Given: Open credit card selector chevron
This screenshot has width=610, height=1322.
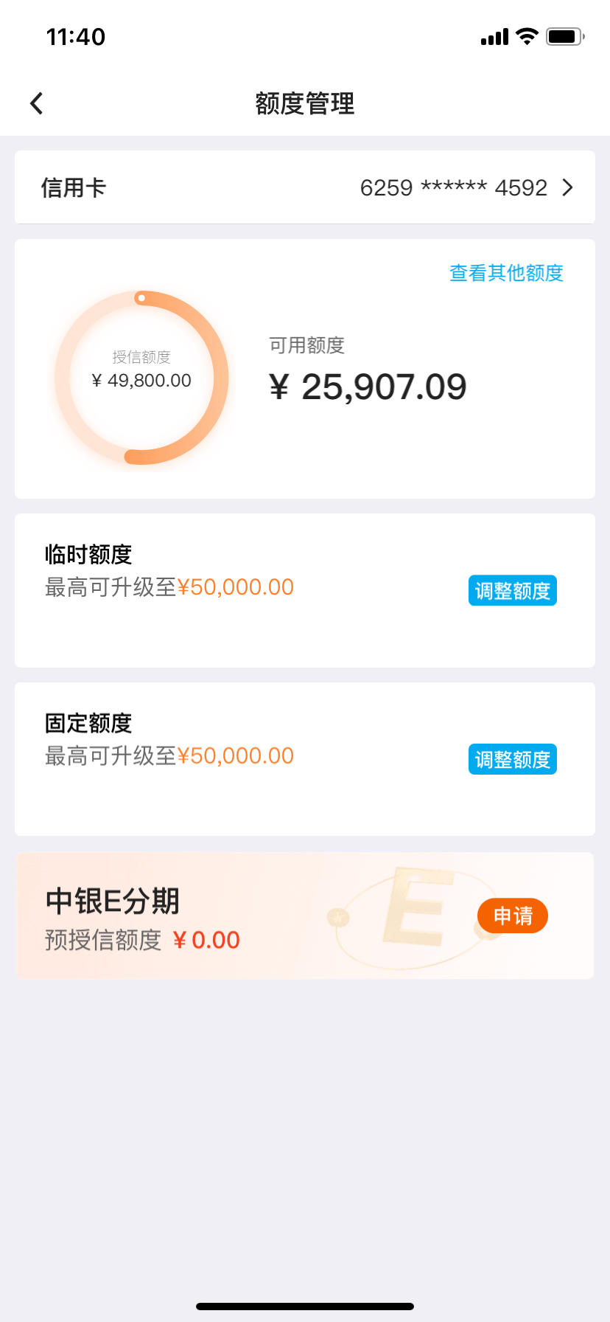Looking at the screenshot, I should [x=567, y=187].
